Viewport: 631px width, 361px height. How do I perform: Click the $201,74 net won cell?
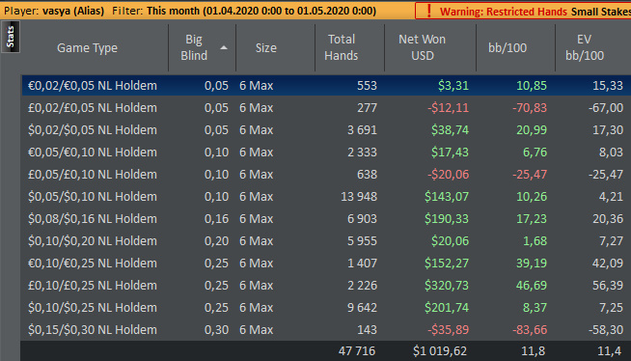click(447, 307)
